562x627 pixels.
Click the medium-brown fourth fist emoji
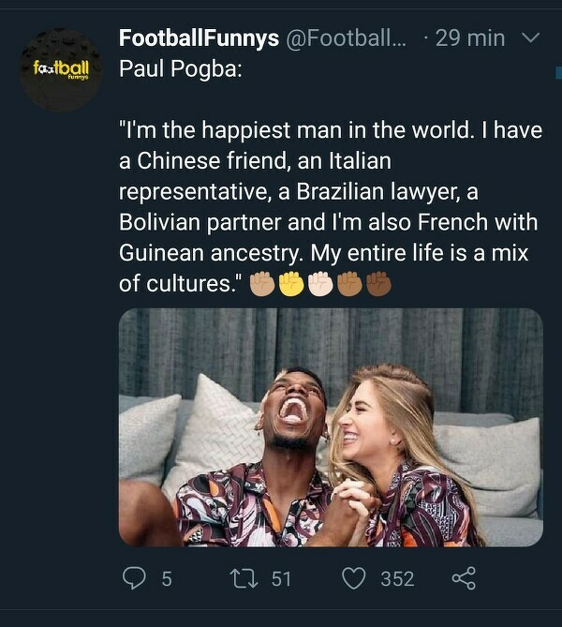(349, 284)
